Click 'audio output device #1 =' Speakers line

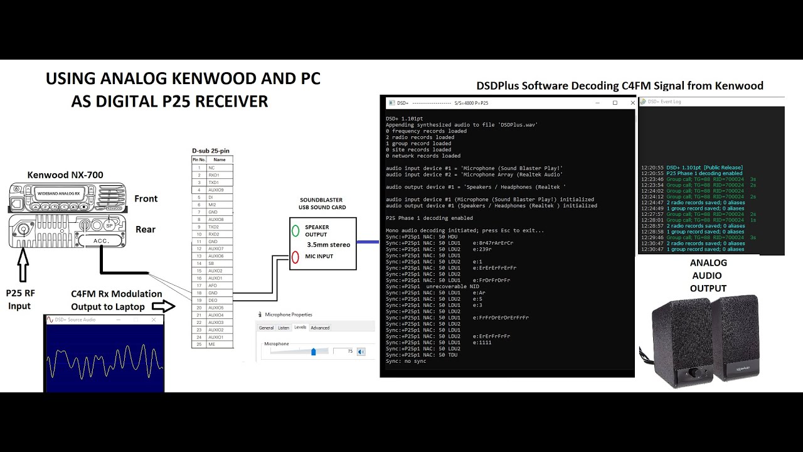click(x=476, y=186)
